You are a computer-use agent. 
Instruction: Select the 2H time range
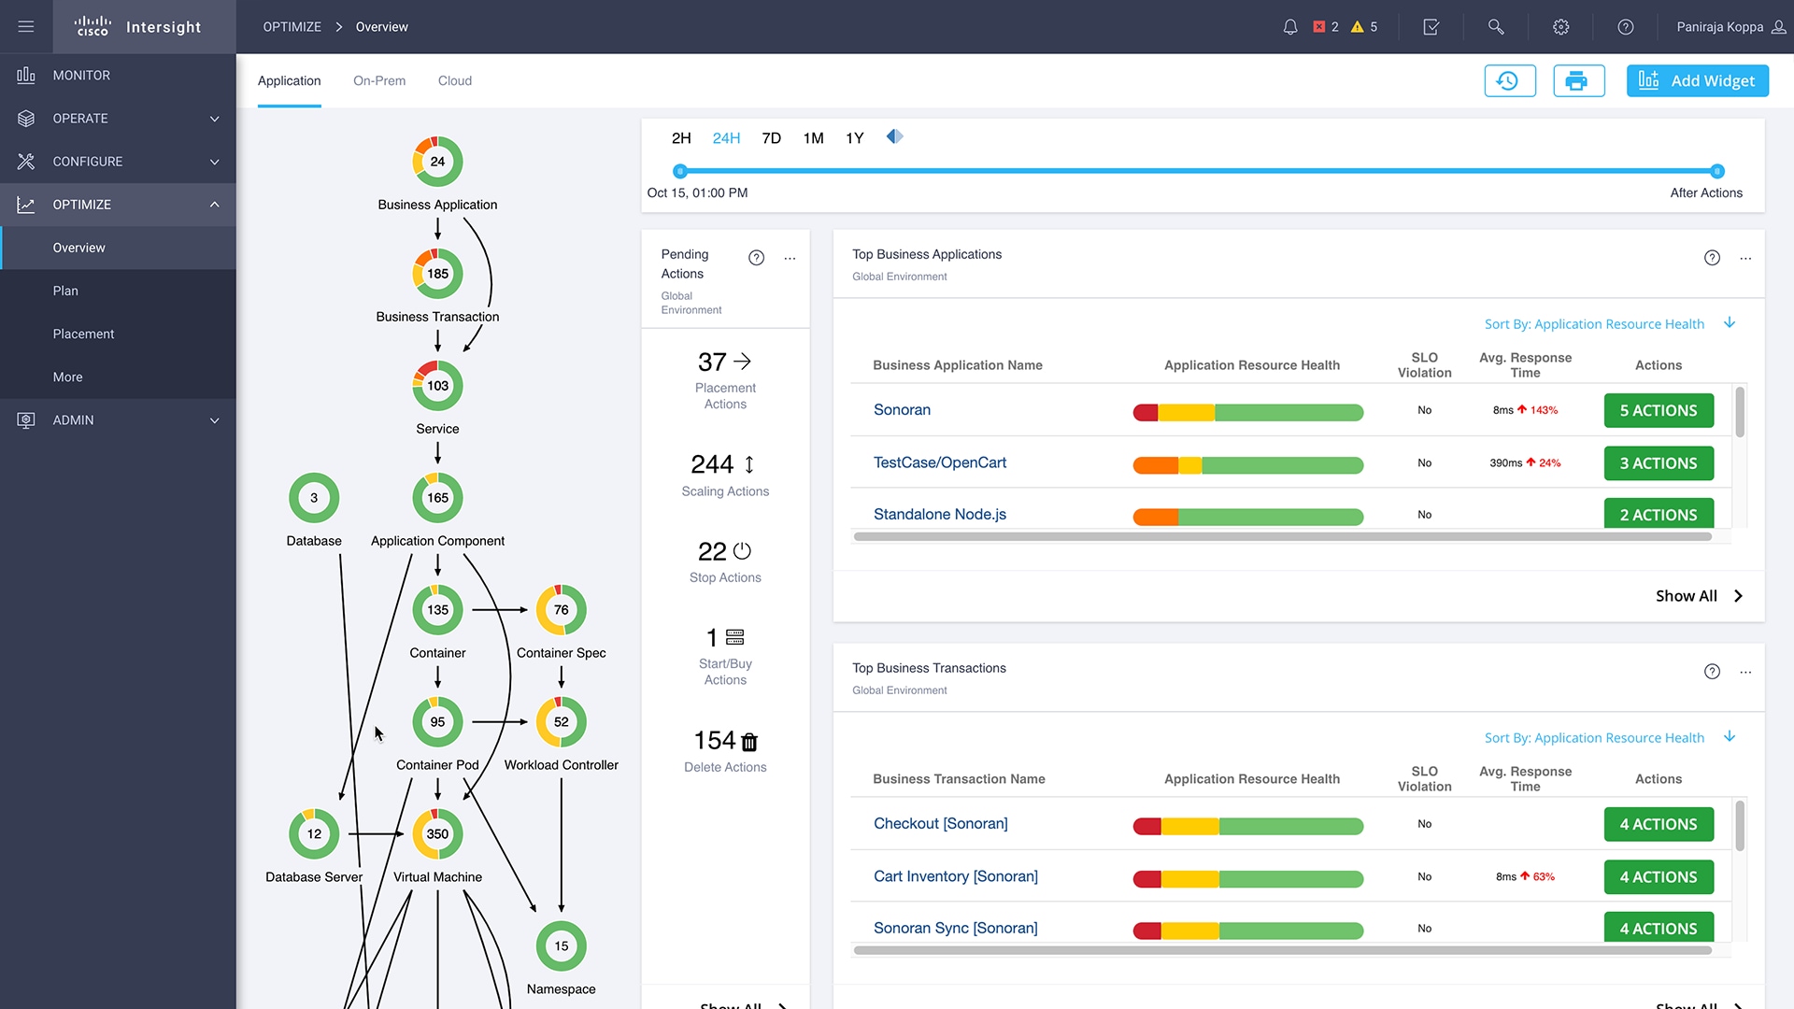(681, 138)
